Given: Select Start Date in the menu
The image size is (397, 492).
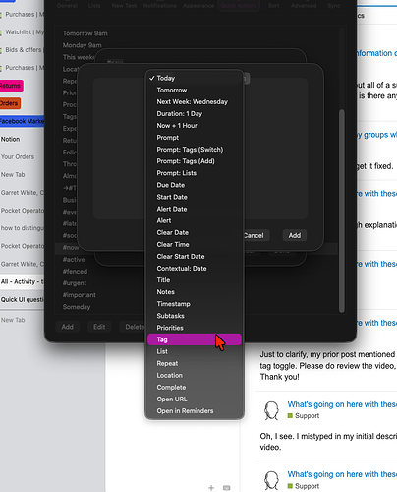Looking at the screenshot, I should coord(195,197).
